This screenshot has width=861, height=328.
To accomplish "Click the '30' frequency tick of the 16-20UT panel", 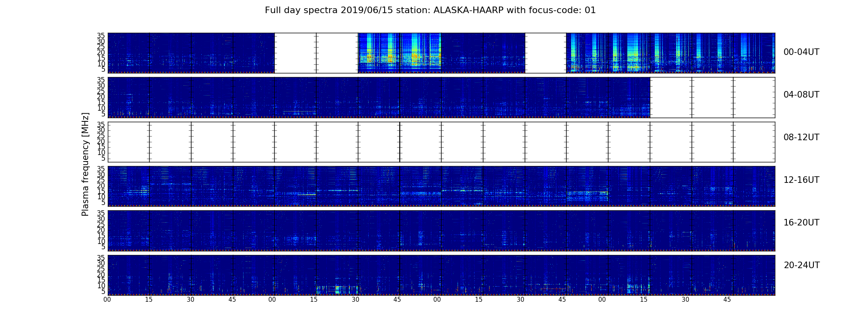I will [101, 219].
